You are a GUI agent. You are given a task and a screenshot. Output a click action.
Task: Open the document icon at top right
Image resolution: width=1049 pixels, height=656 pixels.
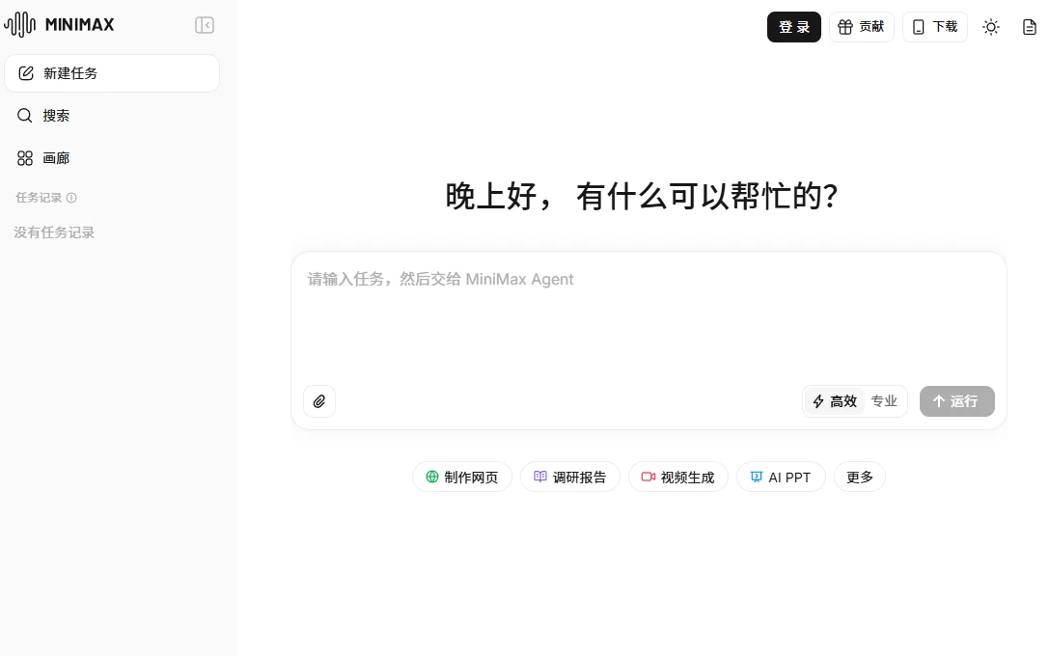pyautogui.click(x=1030, y=27)
